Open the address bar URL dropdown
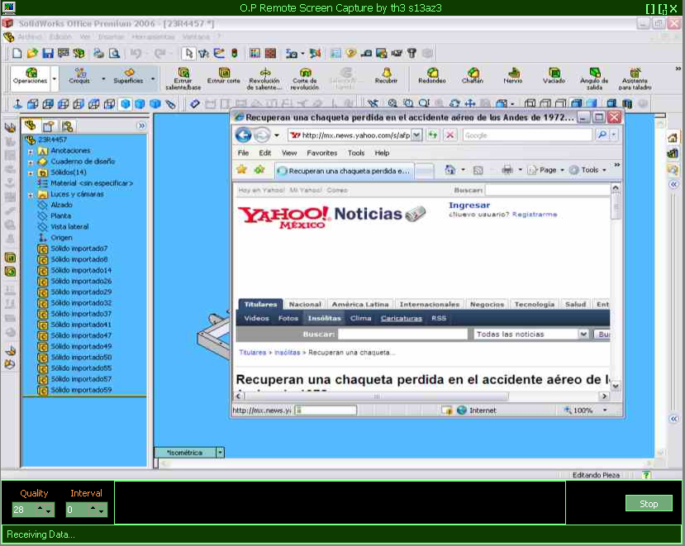Viewport: 685px width, 546px height. click(416, 135)
